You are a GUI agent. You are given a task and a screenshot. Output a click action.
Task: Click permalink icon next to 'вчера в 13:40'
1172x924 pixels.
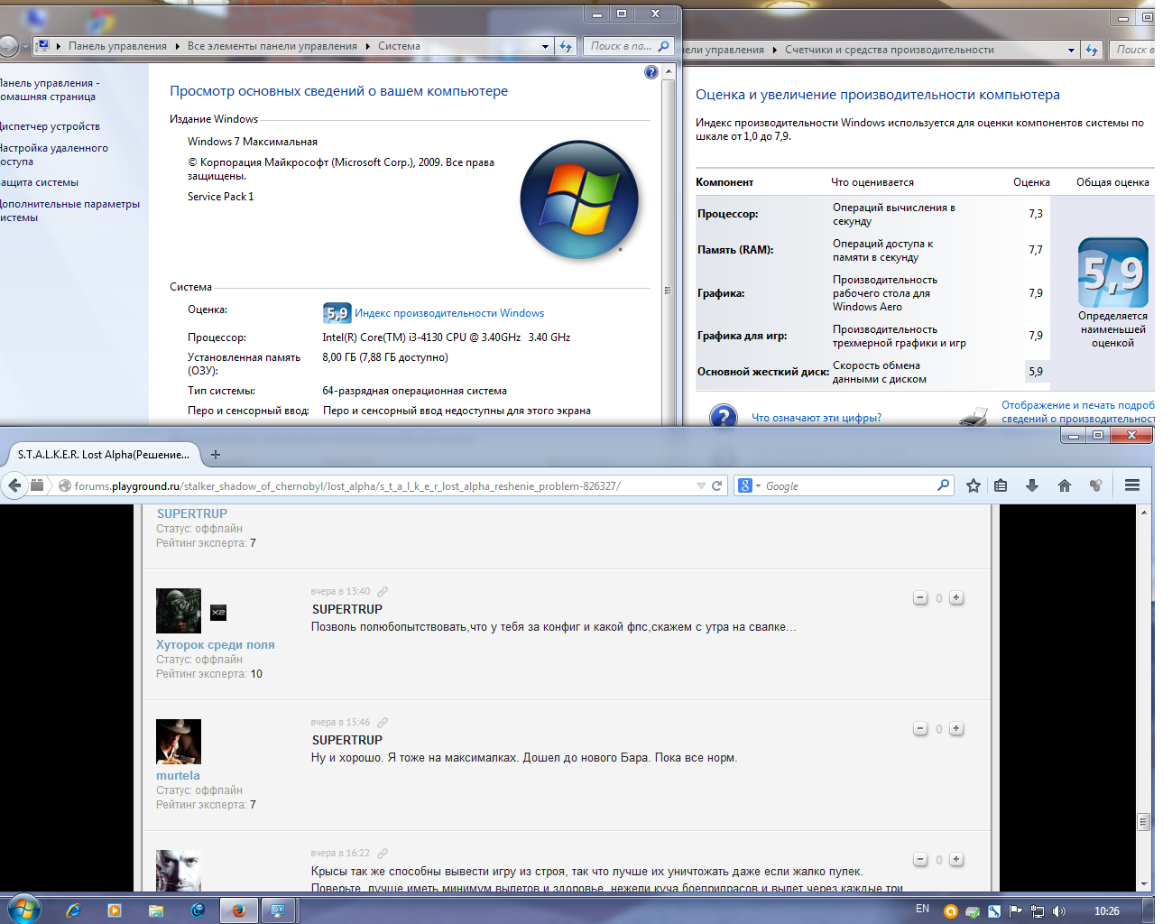[383, 592]
